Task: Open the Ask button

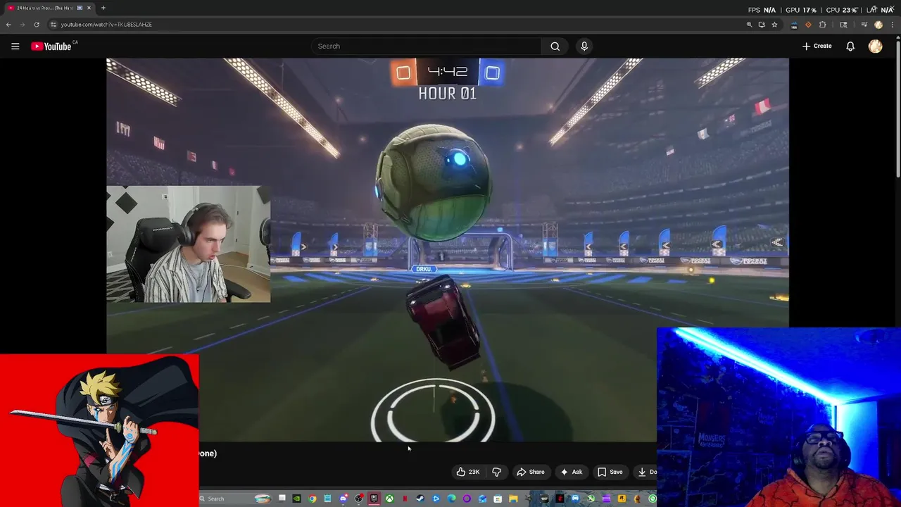Action: pos(571,472)
